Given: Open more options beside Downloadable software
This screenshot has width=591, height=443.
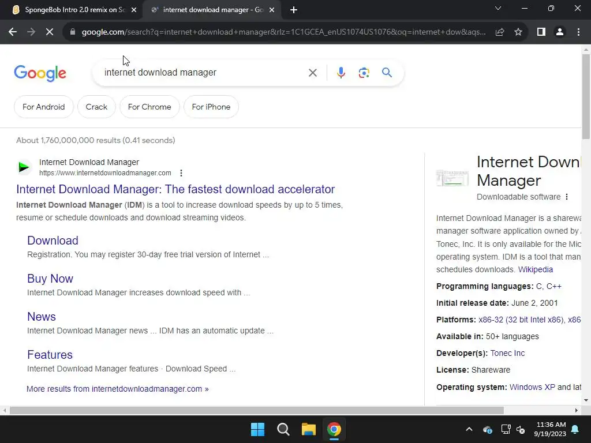Looking at the screenshot, I should [x=567, y=197].
